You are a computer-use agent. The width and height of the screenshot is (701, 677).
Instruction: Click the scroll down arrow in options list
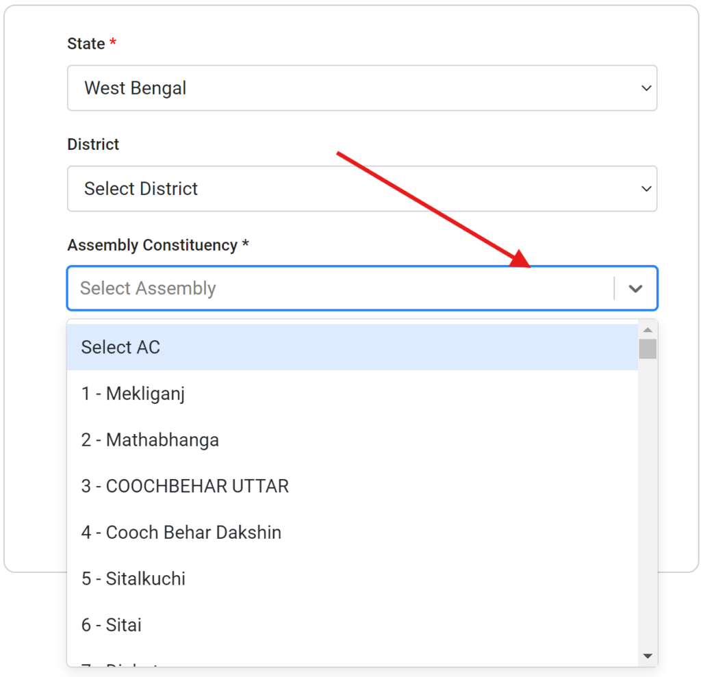(x=648, y=656)
